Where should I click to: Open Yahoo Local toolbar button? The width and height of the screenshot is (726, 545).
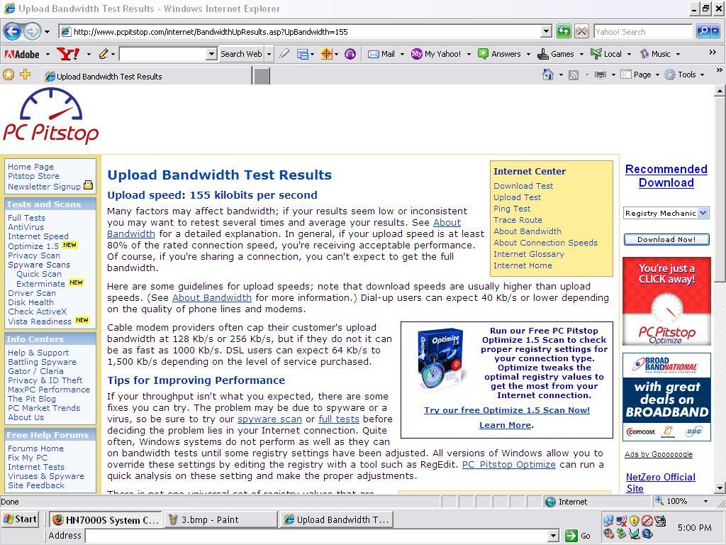(x=606, y=54)
